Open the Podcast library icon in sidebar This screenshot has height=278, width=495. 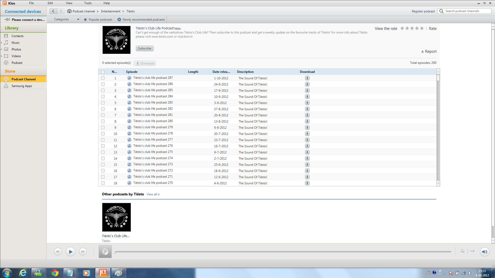[x=6, y=63]
